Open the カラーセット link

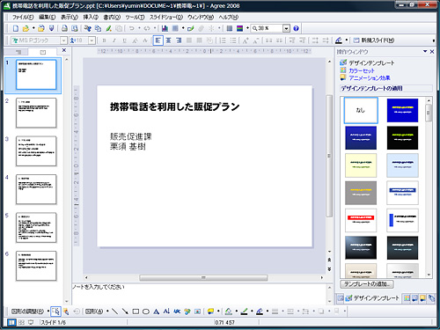click(x=362, y=70)
